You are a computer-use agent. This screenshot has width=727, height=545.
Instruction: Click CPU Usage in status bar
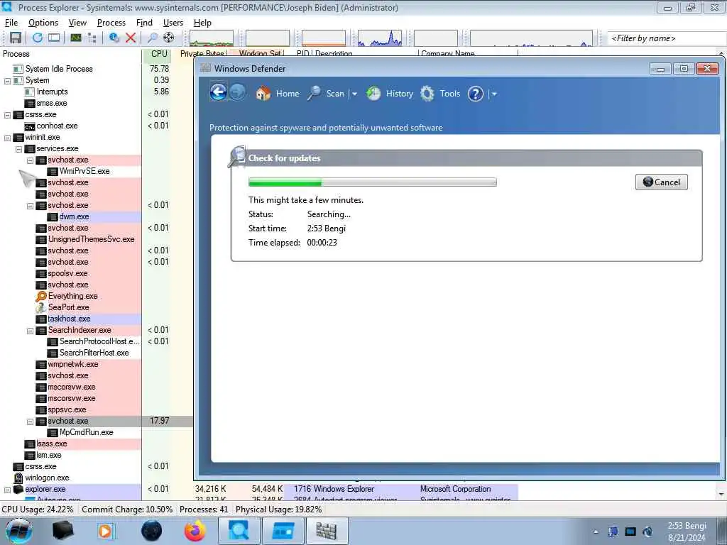pyautogui.click(x=38, y=510)
